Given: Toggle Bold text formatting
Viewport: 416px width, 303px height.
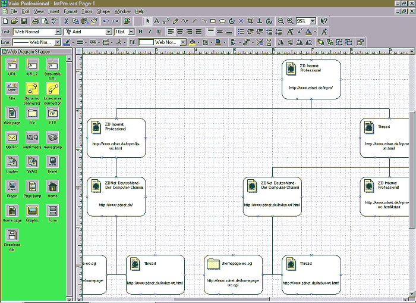Looking at the screenshot, I should coord(140,32).
